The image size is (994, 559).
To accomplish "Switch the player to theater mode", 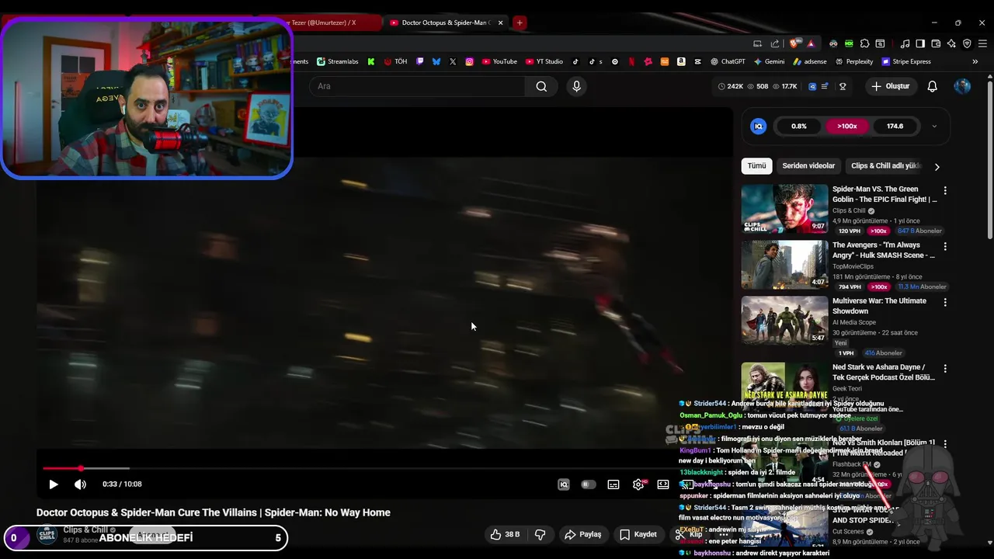I will (x=663, y=484).
